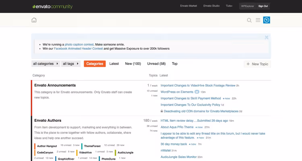Screen dimensions: 302x161
Task: Switch to the Top tab
Action: tap(175, 64)
